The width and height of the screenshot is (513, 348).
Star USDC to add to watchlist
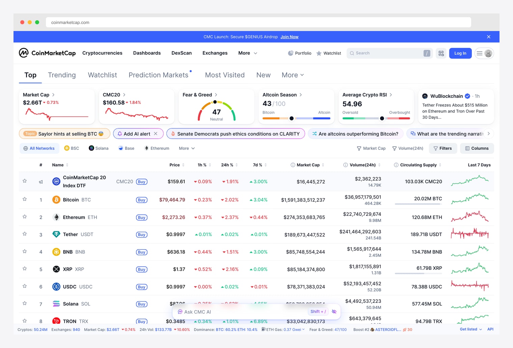pyautogui.click(x=25, y=286)
